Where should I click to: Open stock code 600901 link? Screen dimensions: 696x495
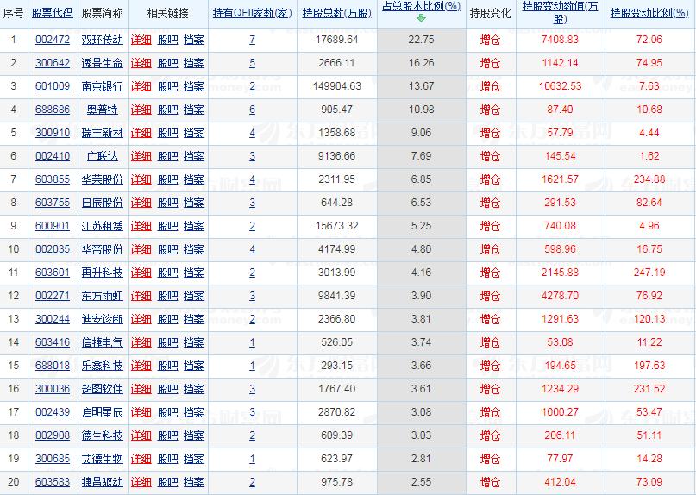pos(53,226)
